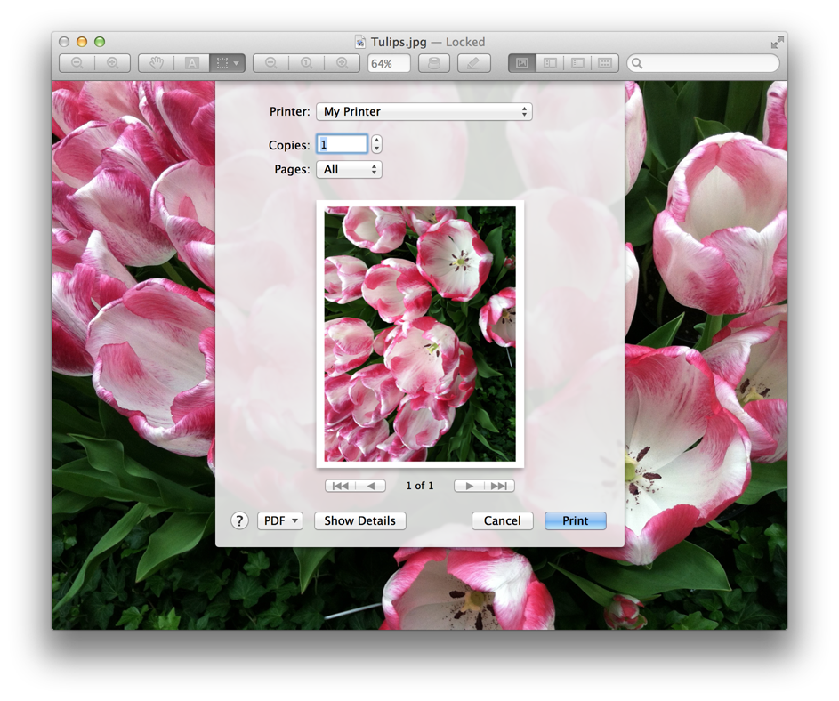
Task: Toggle the Thumbnails sidebar view
Action: click(x=550, y=63)
